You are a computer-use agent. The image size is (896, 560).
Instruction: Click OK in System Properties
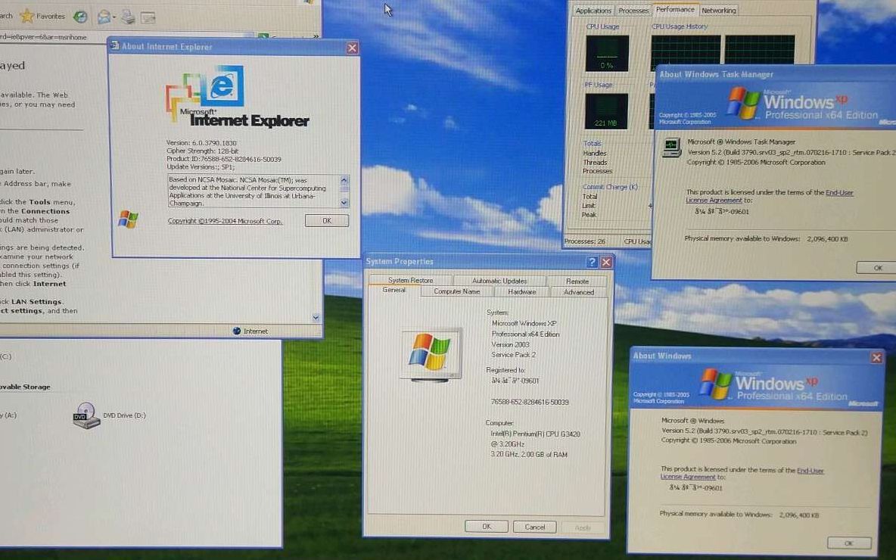pyautogui.click(x=487, y=526)
